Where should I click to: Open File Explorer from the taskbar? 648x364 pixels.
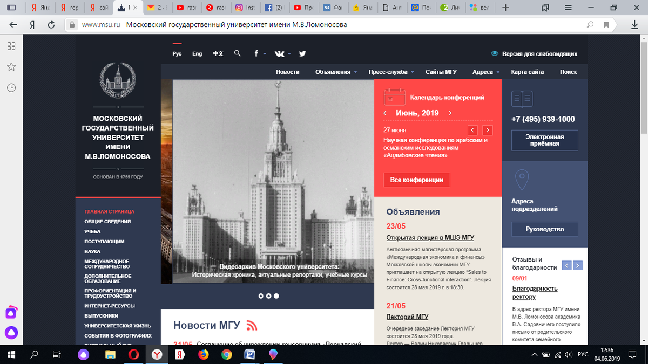[110, 354]
